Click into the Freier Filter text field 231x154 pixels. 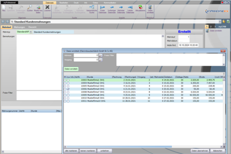point(169,60)
